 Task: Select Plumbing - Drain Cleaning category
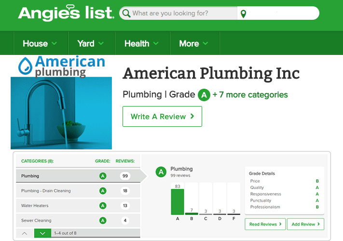coord(78,191)
